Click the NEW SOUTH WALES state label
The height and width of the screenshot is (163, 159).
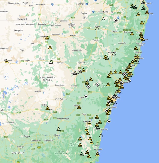[x=48, y=79]
